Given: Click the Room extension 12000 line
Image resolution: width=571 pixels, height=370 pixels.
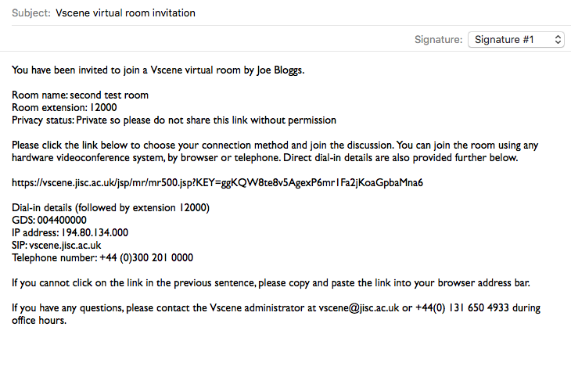Looking at the screenshot, I should (x=64, y=107).
